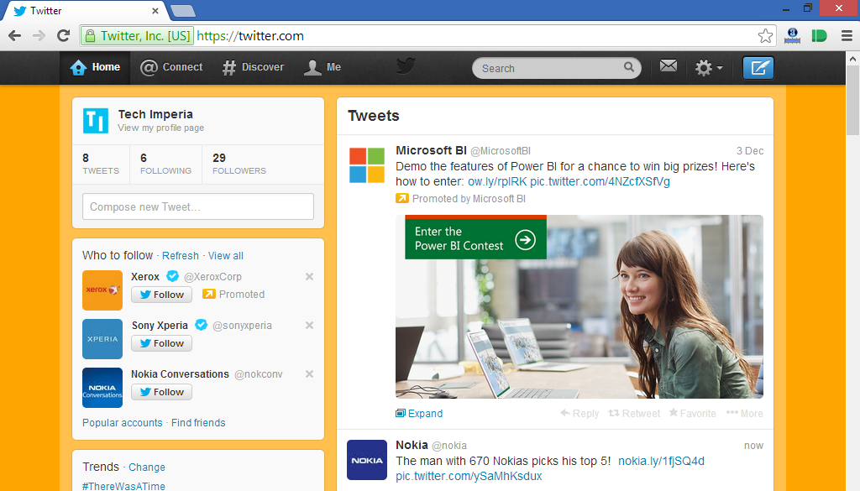
Task: Change the Trends location
Action: 146,467
